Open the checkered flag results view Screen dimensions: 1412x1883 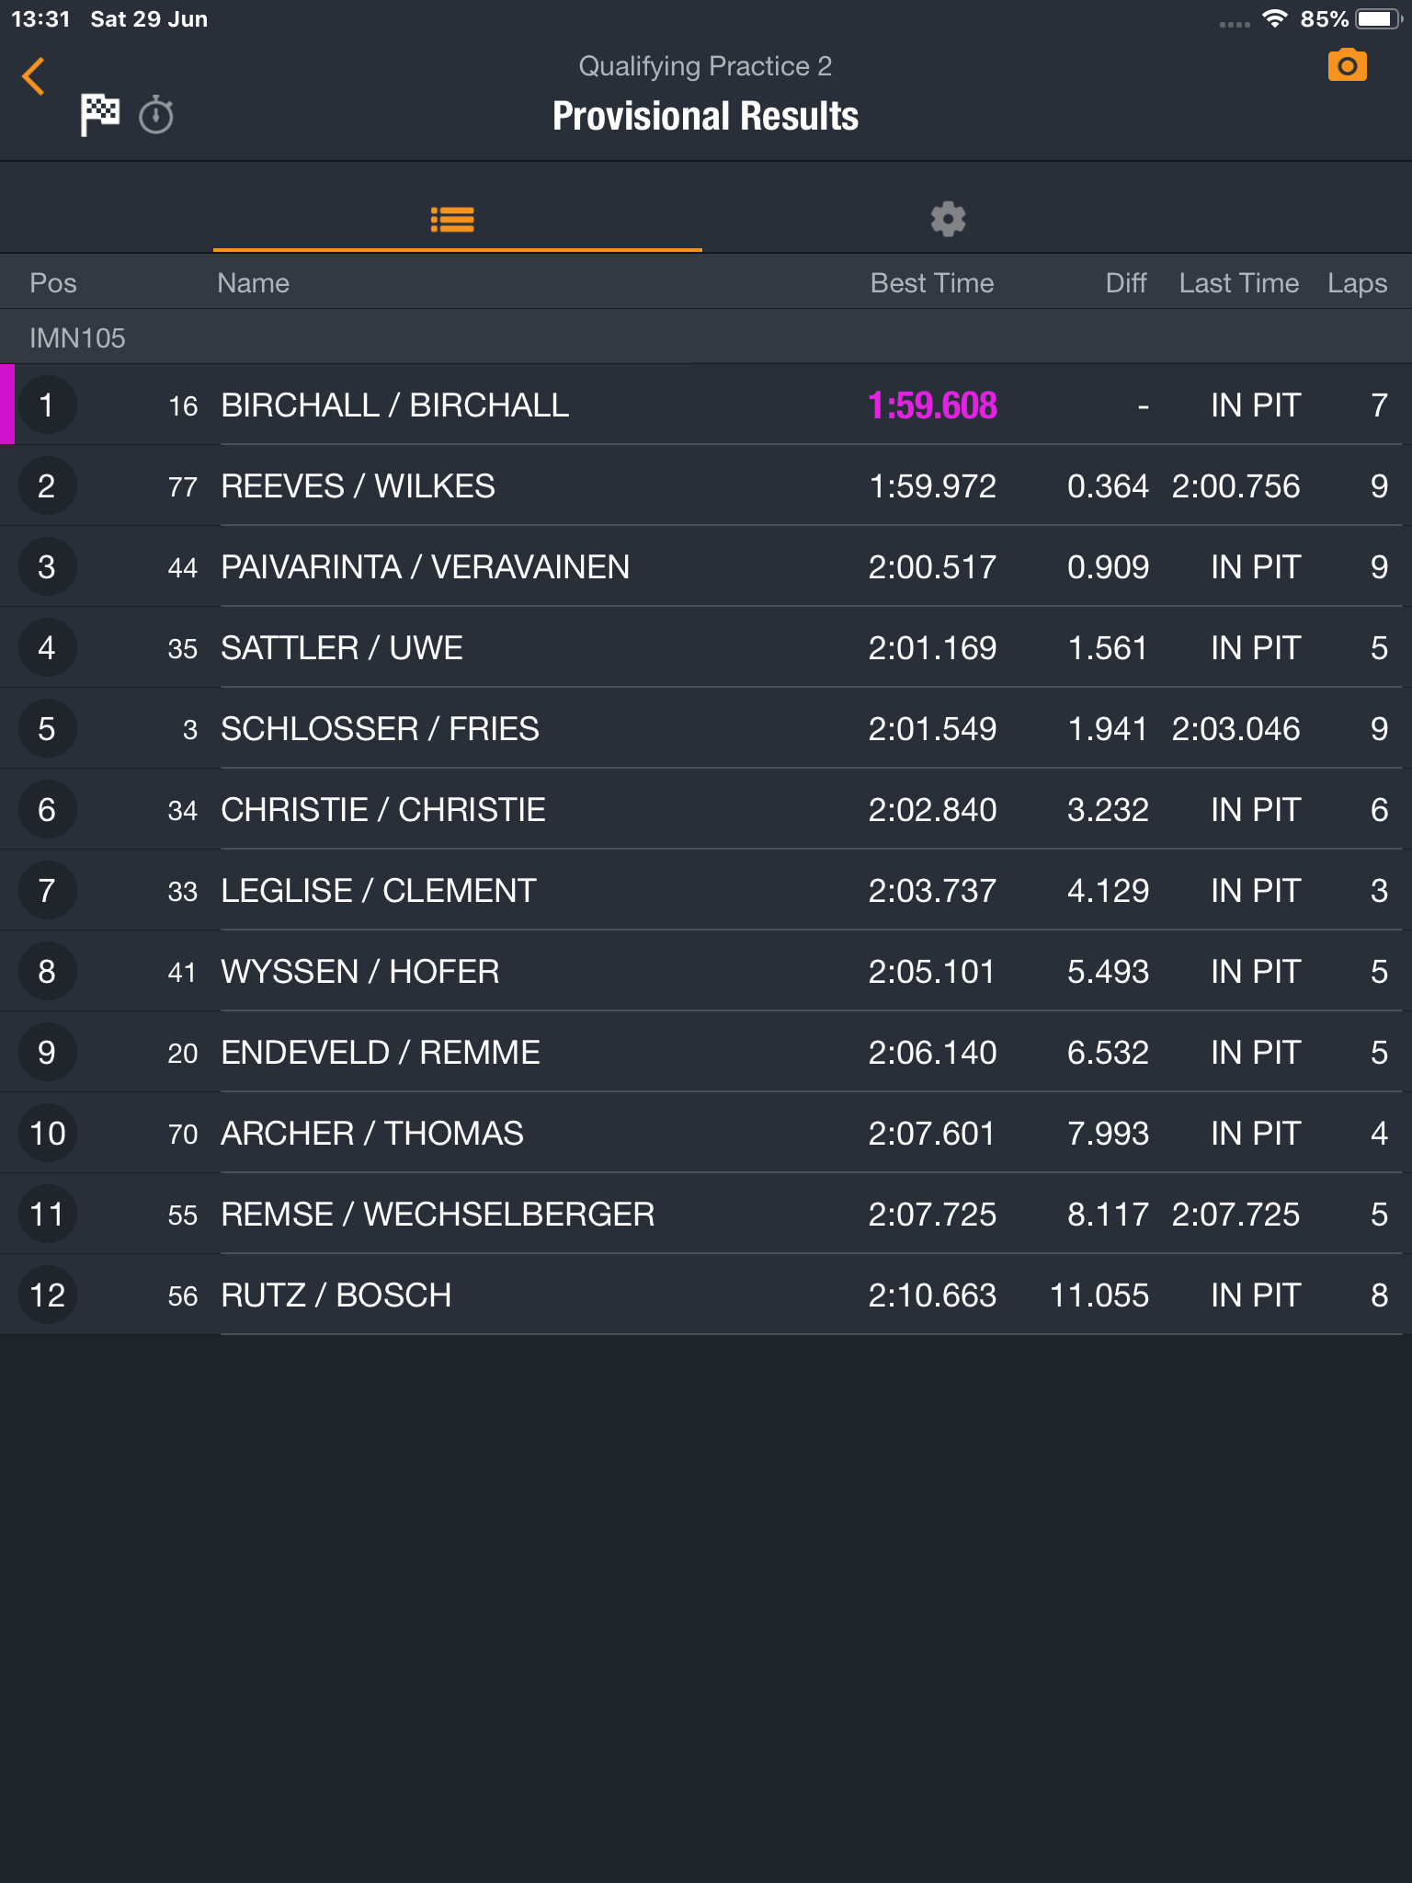point(100,115)
